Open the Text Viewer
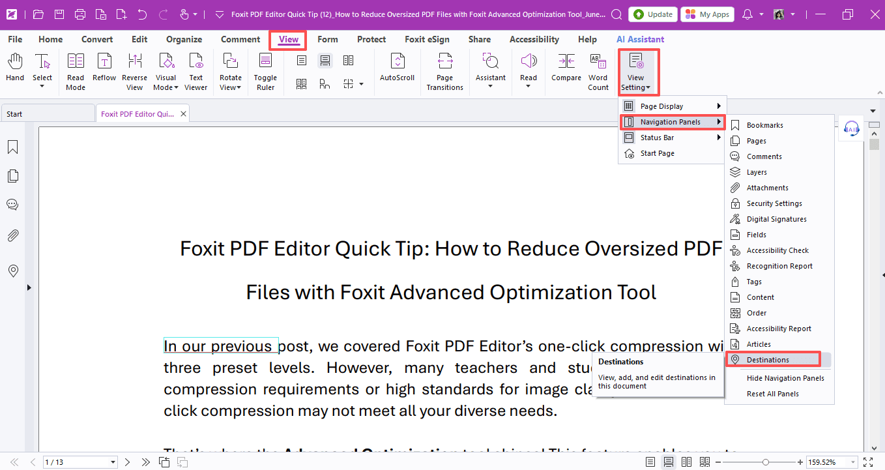The image size is (885, 470). click(196, 72)
